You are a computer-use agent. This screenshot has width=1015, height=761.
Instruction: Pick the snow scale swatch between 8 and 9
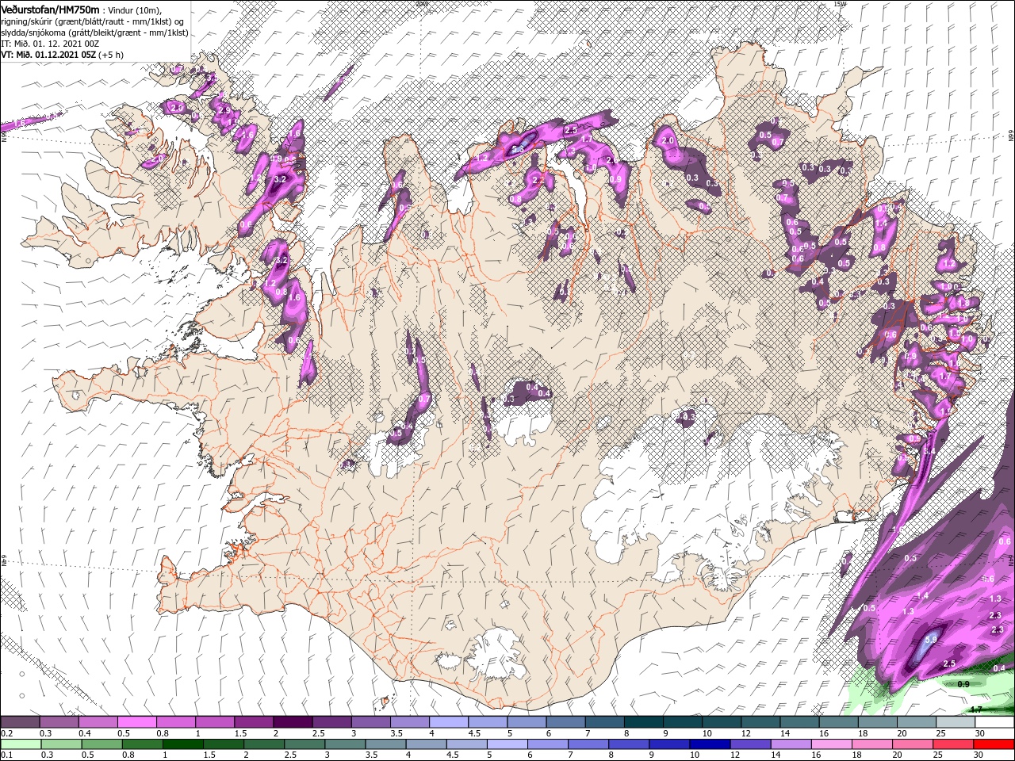pos(644,722)
